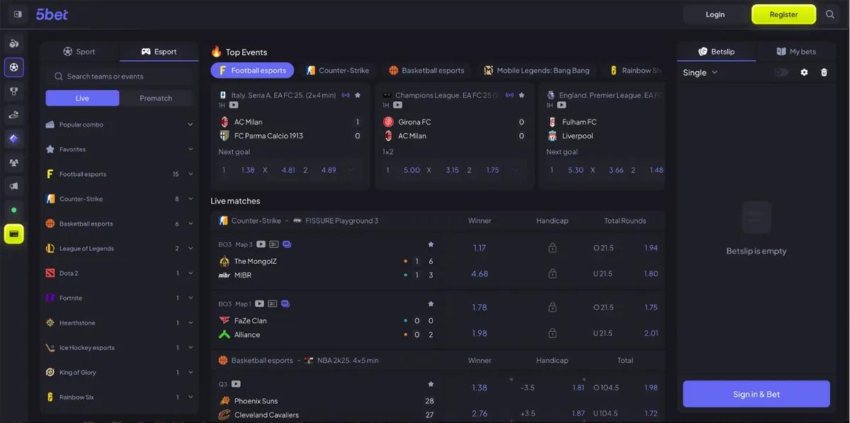Open Twitch stream icon for FaZe Clan match
850x423 pixels.
[x=286, y=303]
